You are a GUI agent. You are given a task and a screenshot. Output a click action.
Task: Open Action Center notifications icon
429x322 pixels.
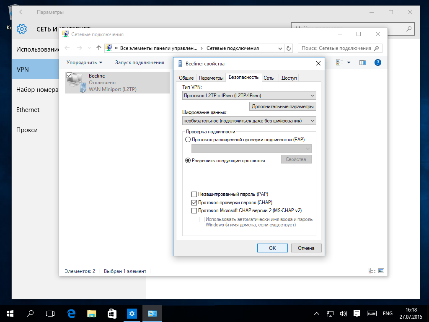[x=357, y=314]
